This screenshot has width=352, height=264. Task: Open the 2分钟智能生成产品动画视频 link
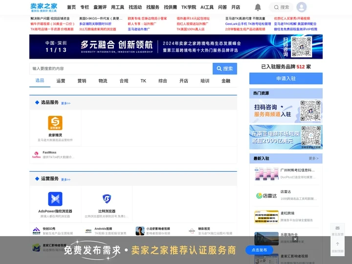(x=245, y=29)
